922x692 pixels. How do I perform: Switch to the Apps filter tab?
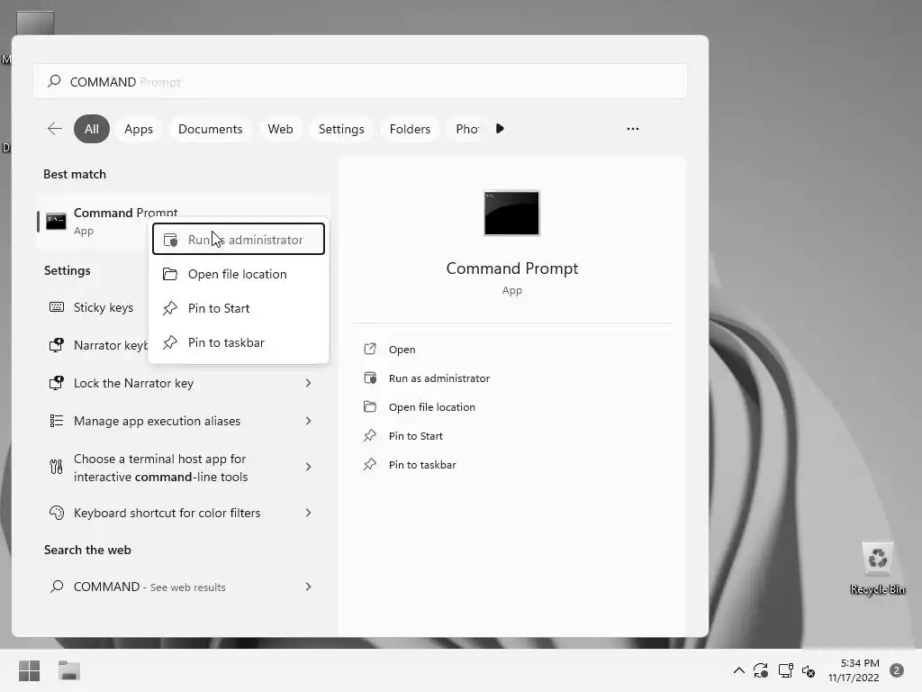pos(139,129)
